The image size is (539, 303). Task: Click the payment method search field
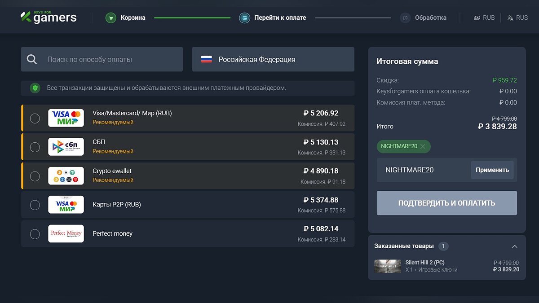pos(108,59)
